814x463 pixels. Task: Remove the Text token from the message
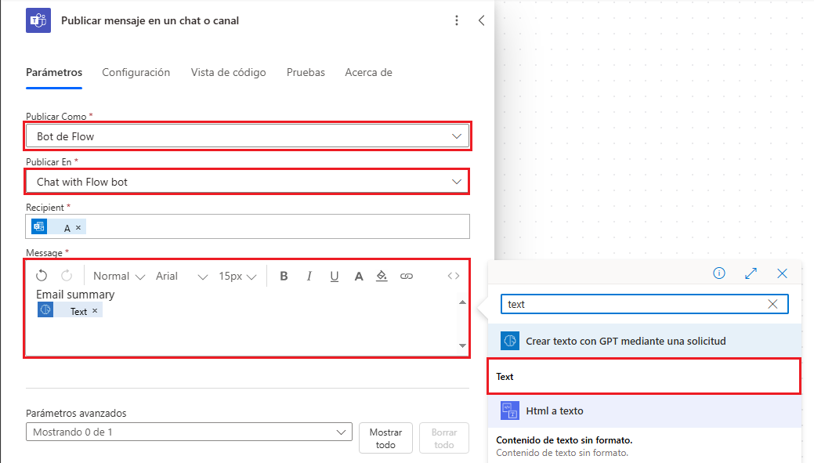click(x=95, y=311)
